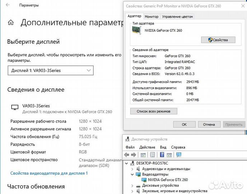Click the 896 МБ video memory value
247x194 pixels.
click(x=192, y=88)
